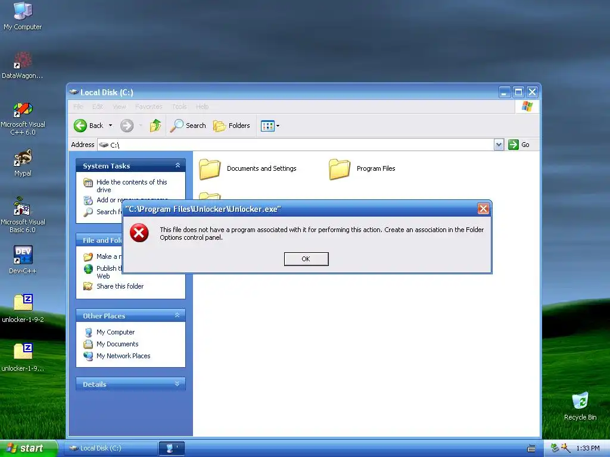The image size is (610, 457).
Task: Select Microsoft Visual C++ 6.0 shortcut
Action: click(x=23, y=118)
